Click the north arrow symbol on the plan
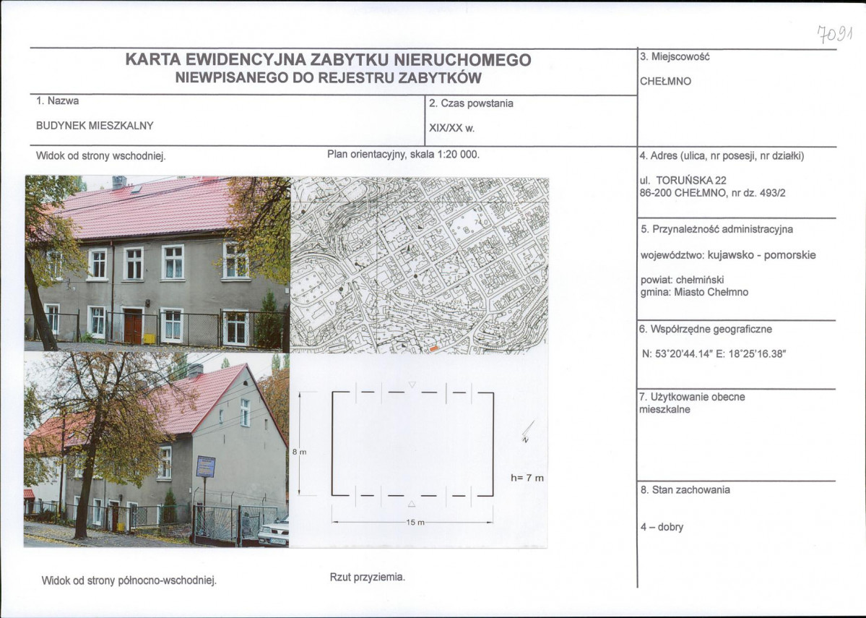 [x=527, y=430]
